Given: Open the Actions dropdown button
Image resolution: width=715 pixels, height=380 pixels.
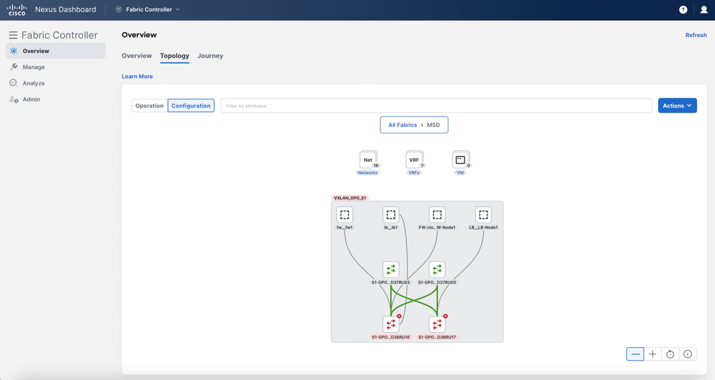Looking at the screenshot, I should point(677,105).
